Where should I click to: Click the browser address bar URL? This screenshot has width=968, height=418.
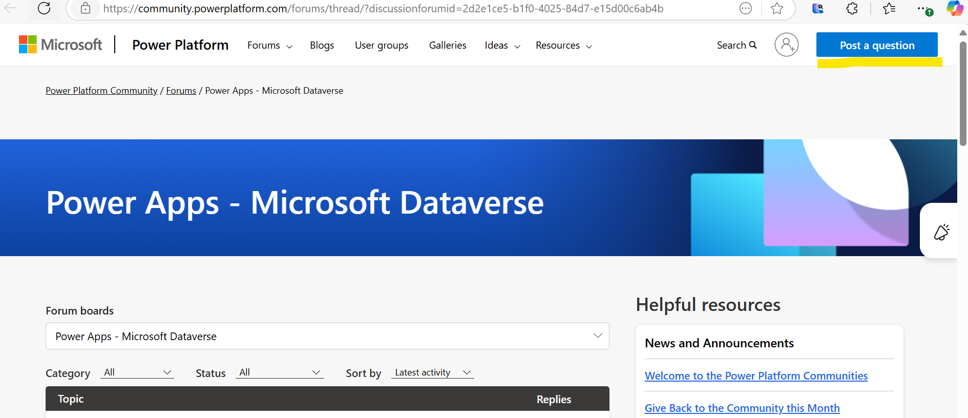383,9
